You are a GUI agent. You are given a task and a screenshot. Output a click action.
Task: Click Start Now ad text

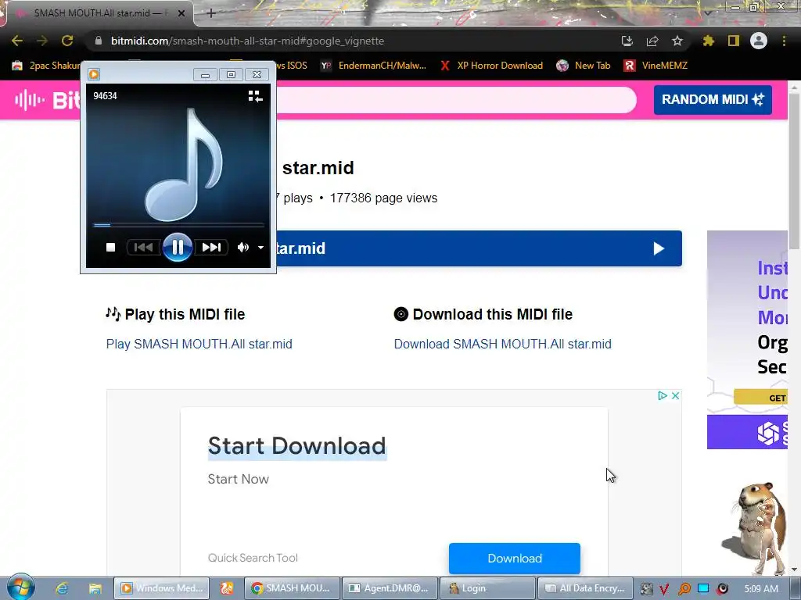238,479
